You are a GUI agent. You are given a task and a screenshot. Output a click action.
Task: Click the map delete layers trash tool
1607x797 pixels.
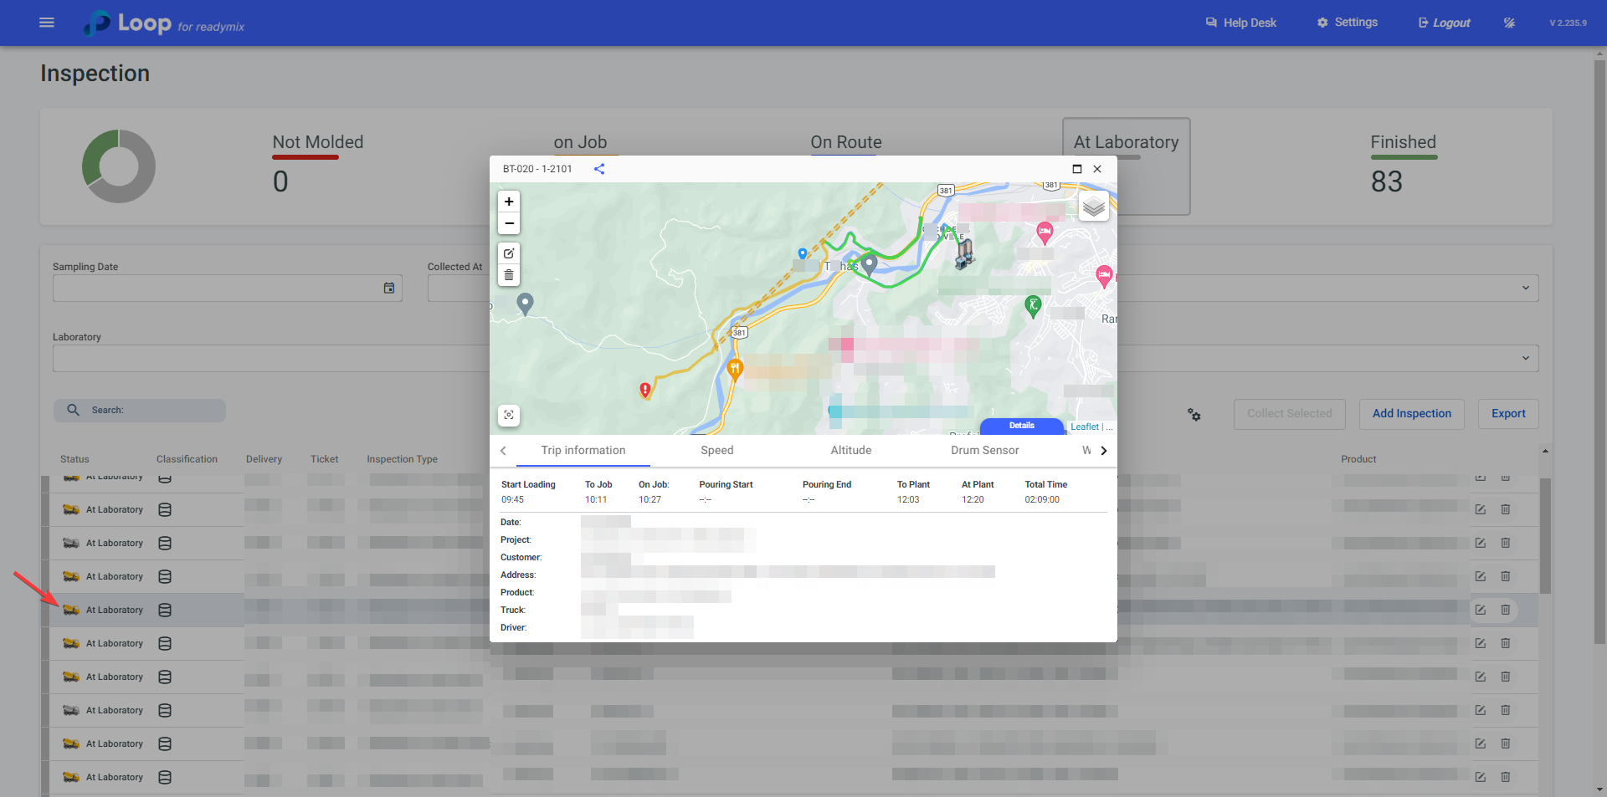[x=509, y=275]
